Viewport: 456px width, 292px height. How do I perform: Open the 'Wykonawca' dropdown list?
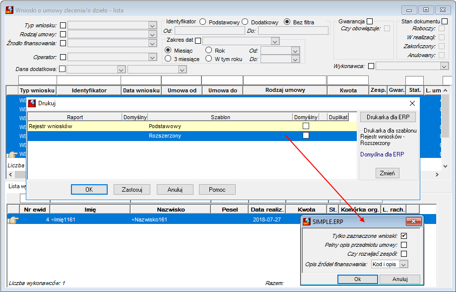coord(444,66)
